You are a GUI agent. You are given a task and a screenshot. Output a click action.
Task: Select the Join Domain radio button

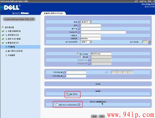coord(81,57)
